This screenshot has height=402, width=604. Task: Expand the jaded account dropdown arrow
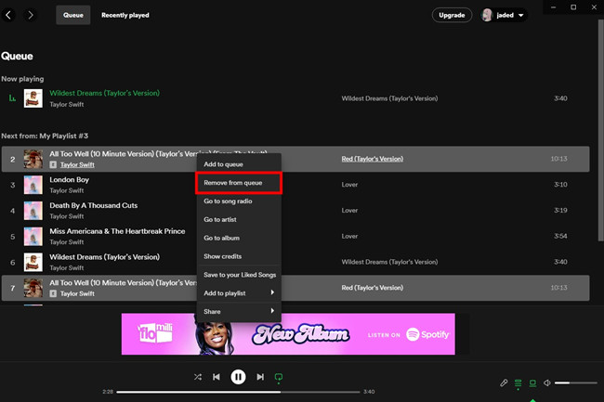coord(520,16)
